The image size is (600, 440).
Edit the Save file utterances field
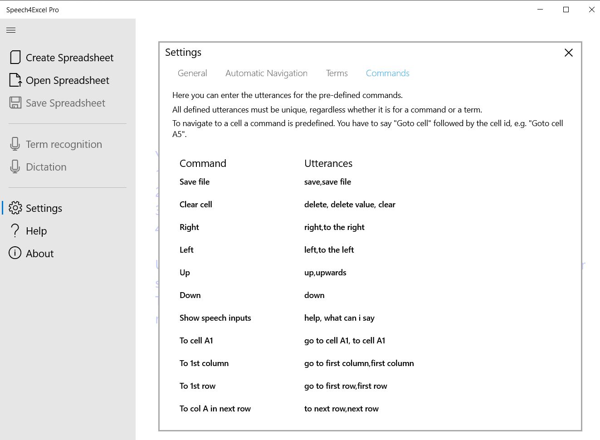tap(327, 182)
